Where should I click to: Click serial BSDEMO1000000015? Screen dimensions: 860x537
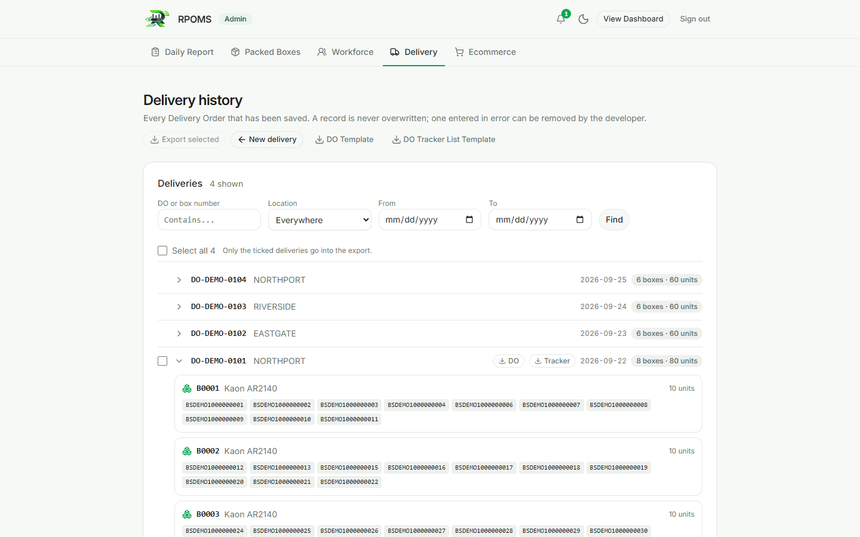coord(349,468)
